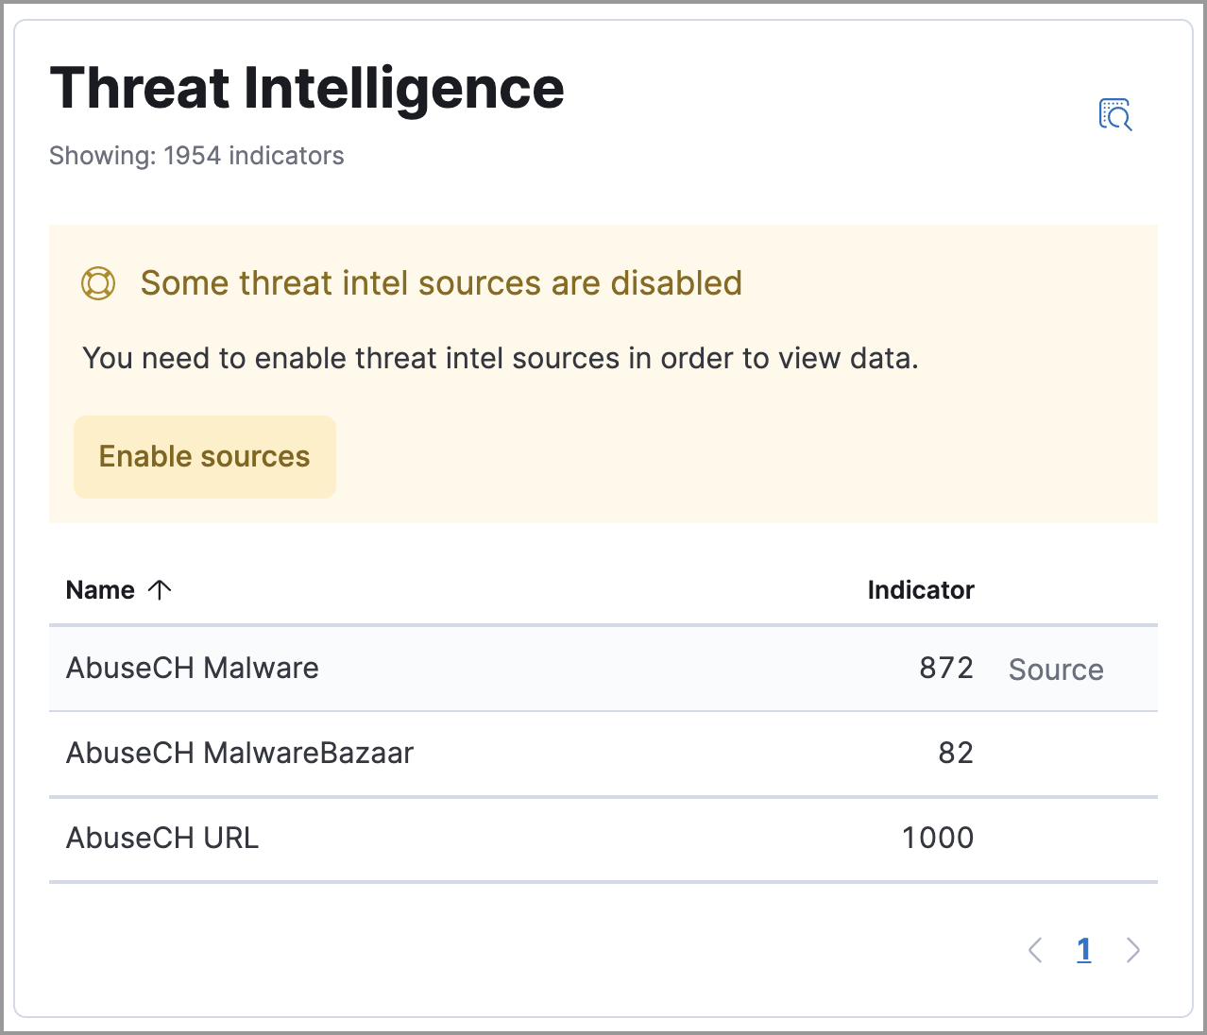
Task: Click the Indicator column header
Action: point(921,589)
